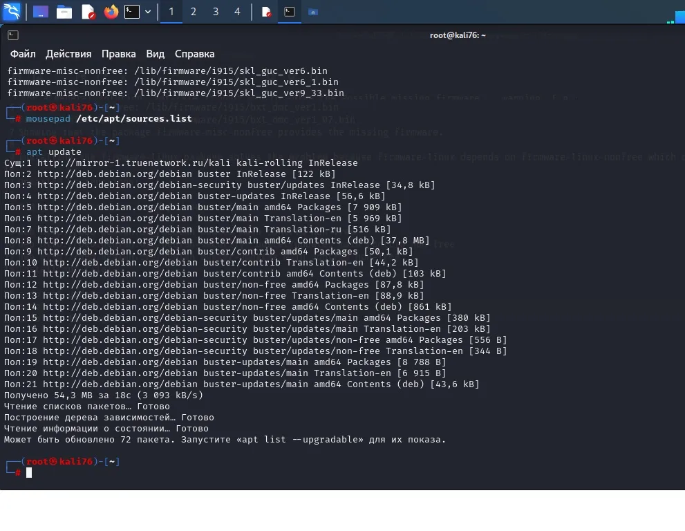Expand the terminal launcher dropdown arrow
Image resolution: width=685 pixels, height=531 pixels.
pos(148,12)
